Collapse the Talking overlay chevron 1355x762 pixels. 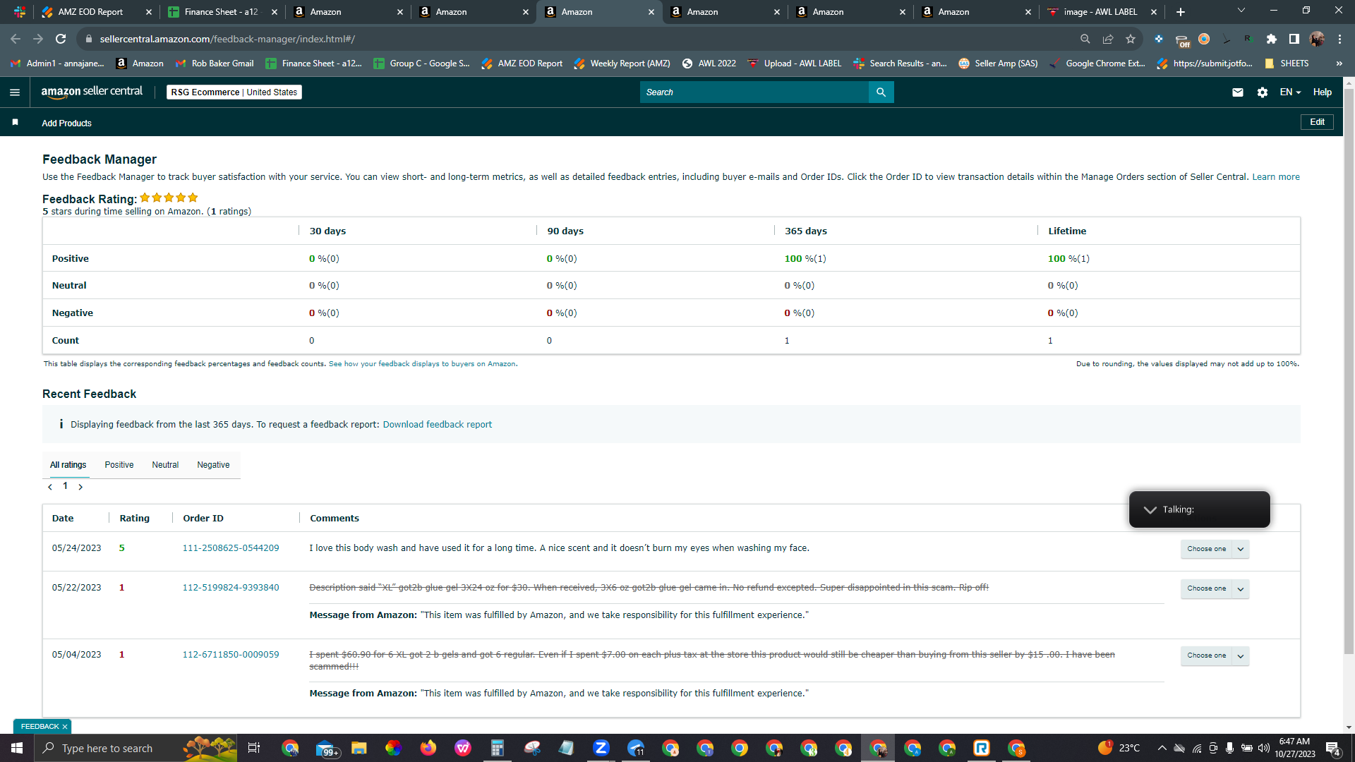tap(1150, 509)
